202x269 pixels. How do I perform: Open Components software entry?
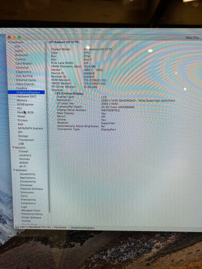tap(28, 181)
